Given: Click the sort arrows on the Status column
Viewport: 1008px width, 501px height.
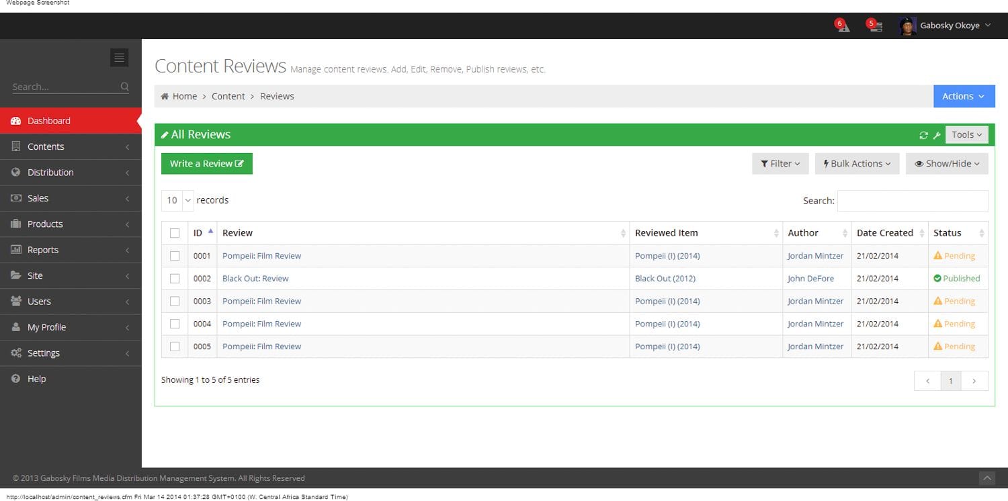Looking at the screenshot, I should click(981, 233).
